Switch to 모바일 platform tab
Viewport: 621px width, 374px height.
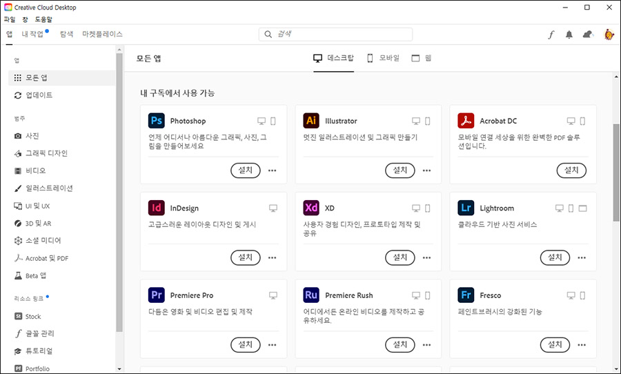pyautogui.click(x=384, y=58)
